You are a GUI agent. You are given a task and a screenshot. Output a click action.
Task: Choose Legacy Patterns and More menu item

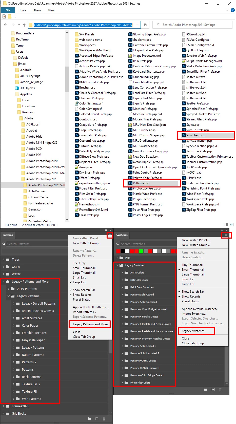coord(90,324)
